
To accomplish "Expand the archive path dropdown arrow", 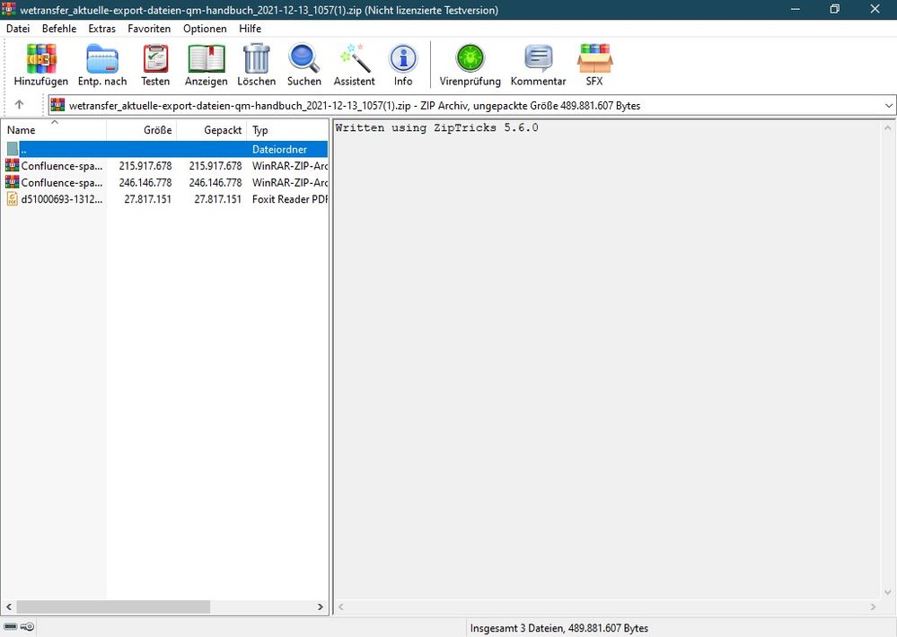I will tap(888, 105).
